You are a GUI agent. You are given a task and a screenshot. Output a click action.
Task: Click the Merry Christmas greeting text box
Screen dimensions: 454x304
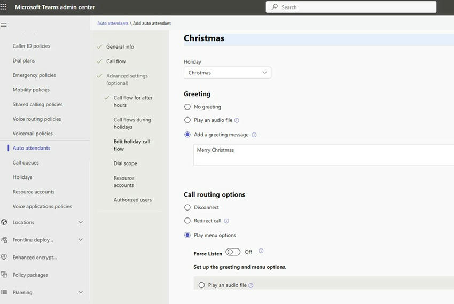[324, 155]
